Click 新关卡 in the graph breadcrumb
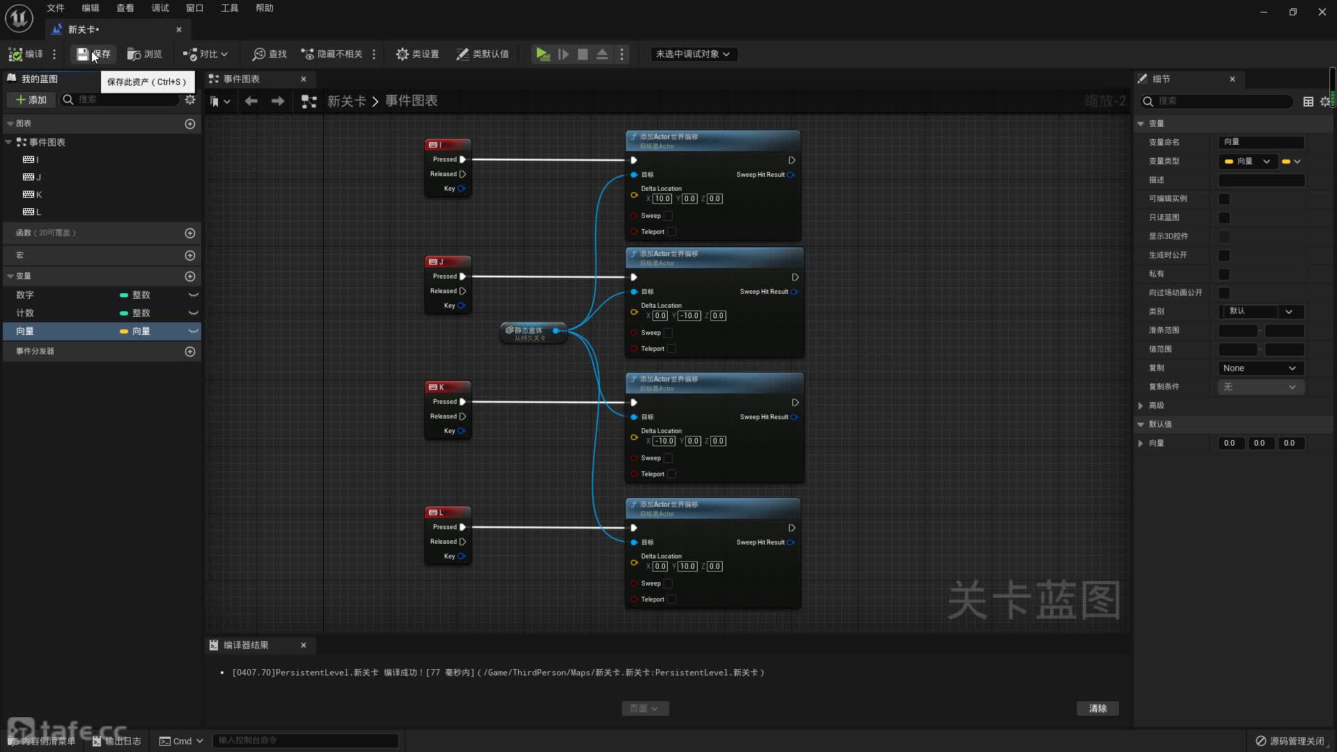The height and width of the screenshot is (752, 1337). pos(347,102)
